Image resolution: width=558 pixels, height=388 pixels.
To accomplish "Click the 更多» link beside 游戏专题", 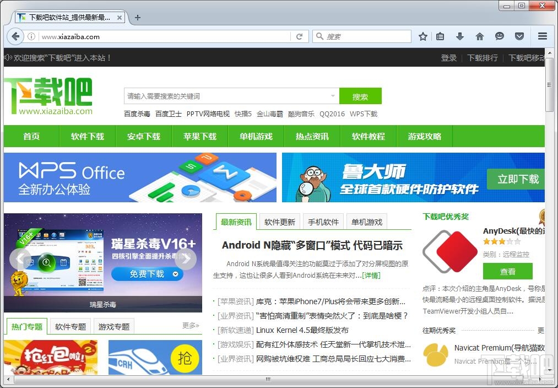I will coord(191,325).
